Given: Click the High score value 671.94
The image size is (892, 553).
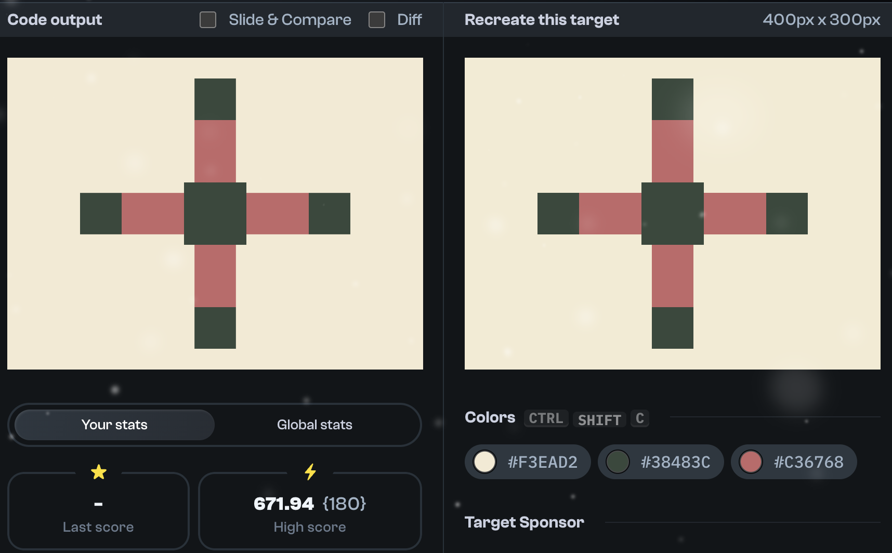Looking at the screenshot, I should coord(284,503).
